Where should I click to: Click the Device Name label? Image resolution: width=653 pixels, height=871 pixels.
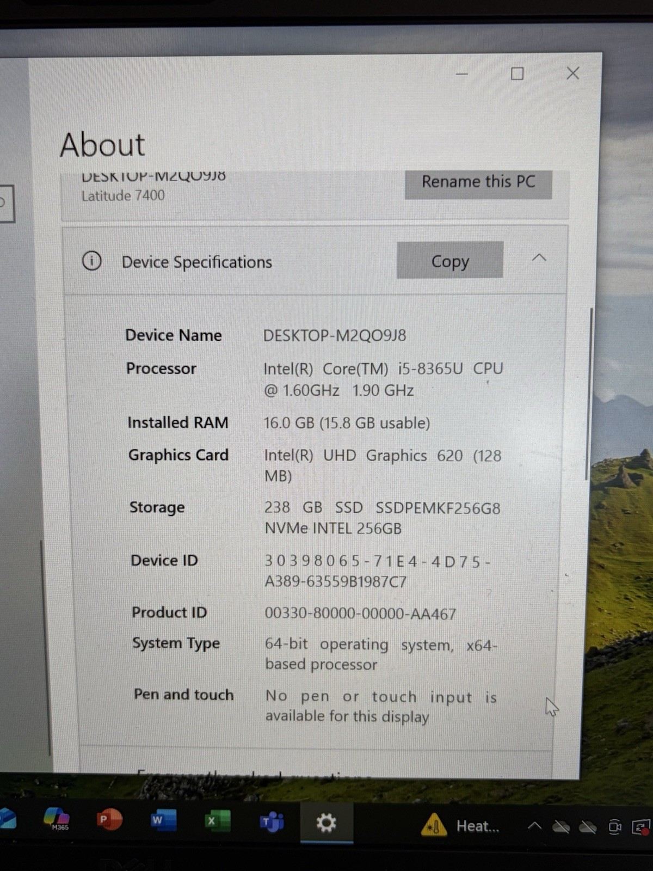coord(174,335)
